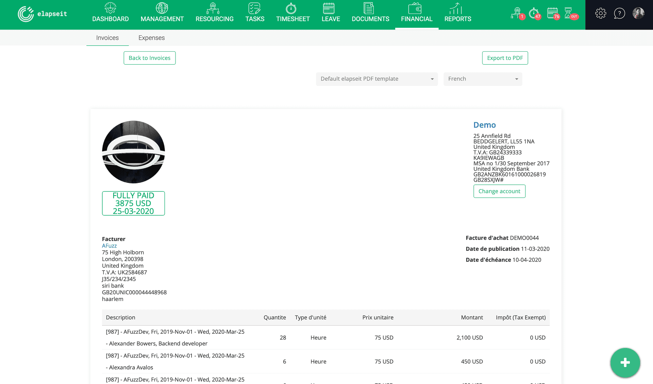
Task: Click the Export to PDF button
Action: click(505, 58)
